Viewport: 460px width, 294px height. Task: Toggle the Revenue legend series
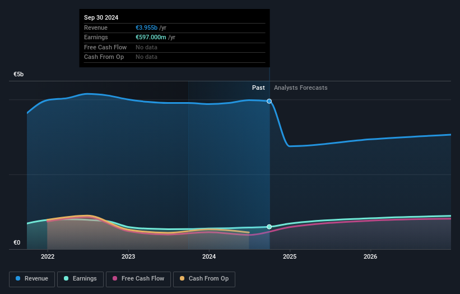pyautogui.click(x=32, y=279)
